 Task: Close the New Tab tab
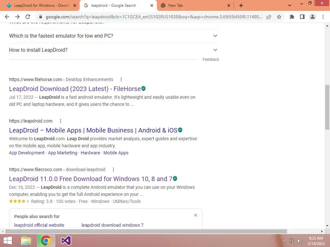click(x=229, y=5)
